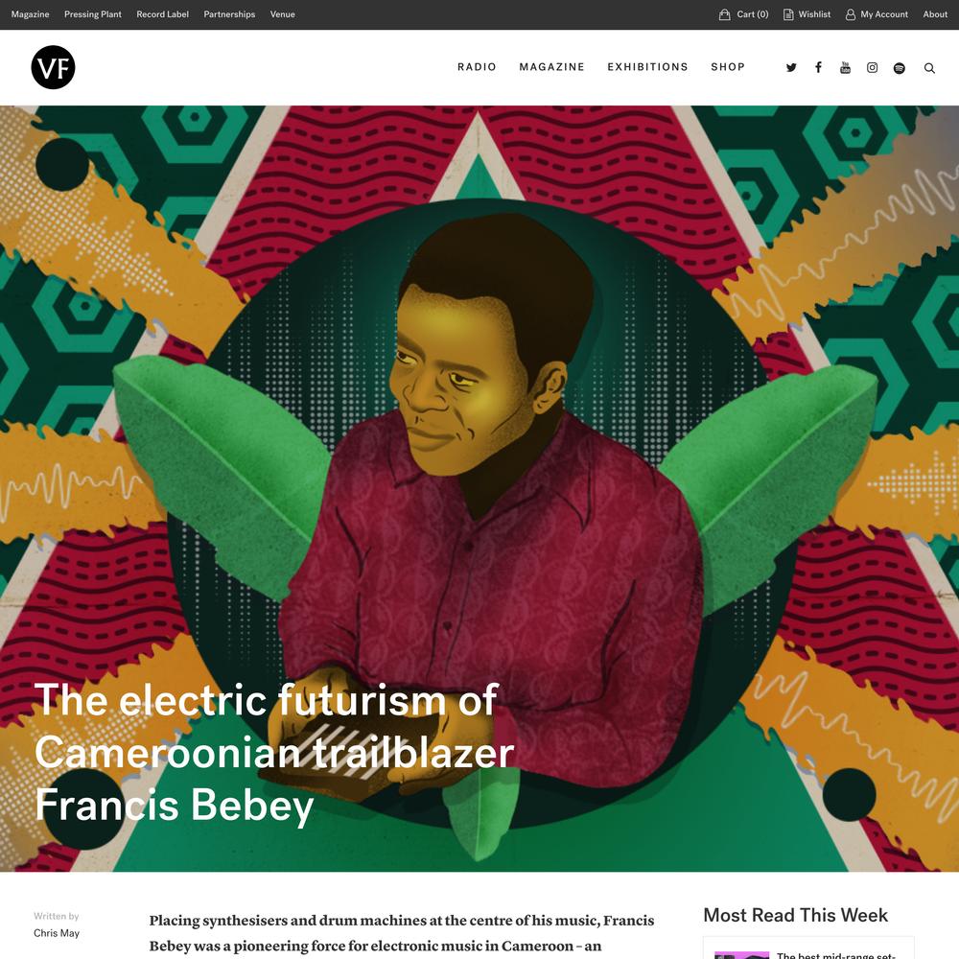Viewport: 959px width, 959px height.
Task: Open the Instagram profile icon
Action: [x=872, y=68]
